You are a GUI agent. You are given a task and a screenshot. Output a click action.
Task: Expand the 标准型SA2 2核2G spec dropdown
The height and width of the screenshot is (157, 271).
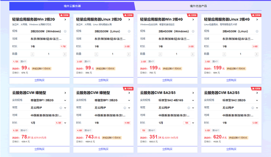point(257,101)
